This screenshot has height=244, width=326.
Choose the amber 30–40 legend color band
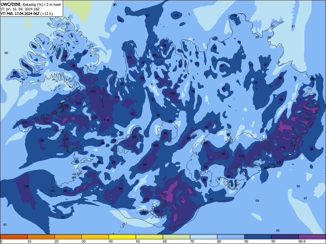coord(95,237)
